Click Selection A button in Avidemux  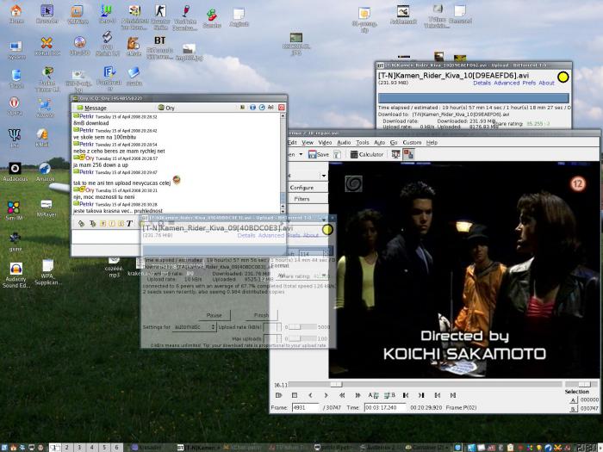point(573,400)
